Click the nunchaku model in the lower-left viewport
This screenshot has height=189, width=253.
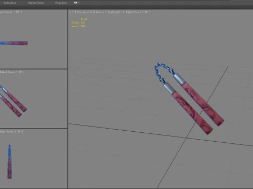pos(9,162)
